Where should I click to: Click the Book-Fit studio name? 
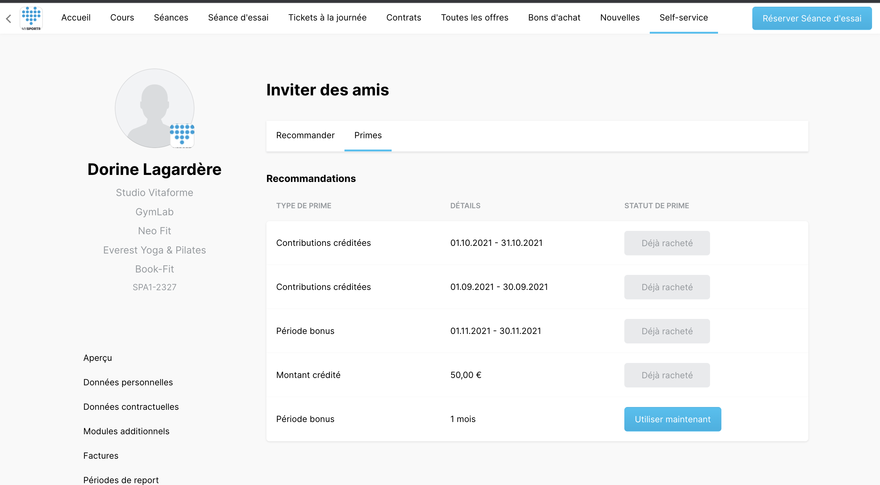[154, 269]
